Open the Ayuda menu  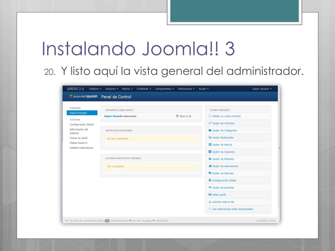click(203, 89)
